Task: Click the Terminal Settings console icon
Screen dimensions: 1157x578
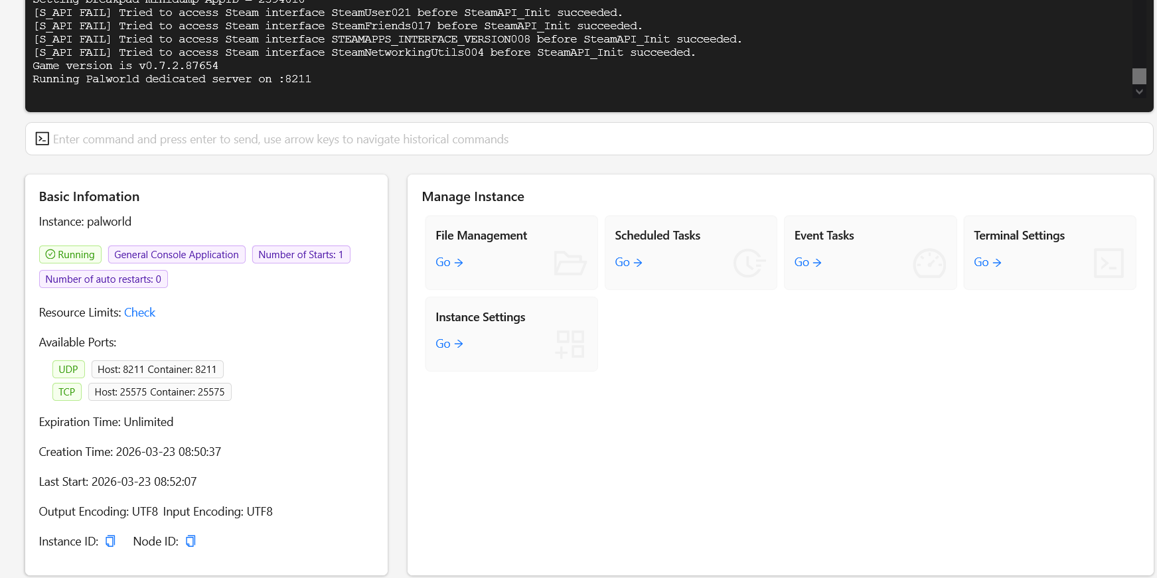Action: click(x=1109, y=263)
